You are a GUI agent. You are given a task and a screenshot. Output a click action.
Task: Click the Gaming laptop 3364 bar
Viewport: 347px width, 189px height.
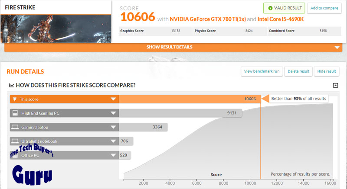[143, 127]
